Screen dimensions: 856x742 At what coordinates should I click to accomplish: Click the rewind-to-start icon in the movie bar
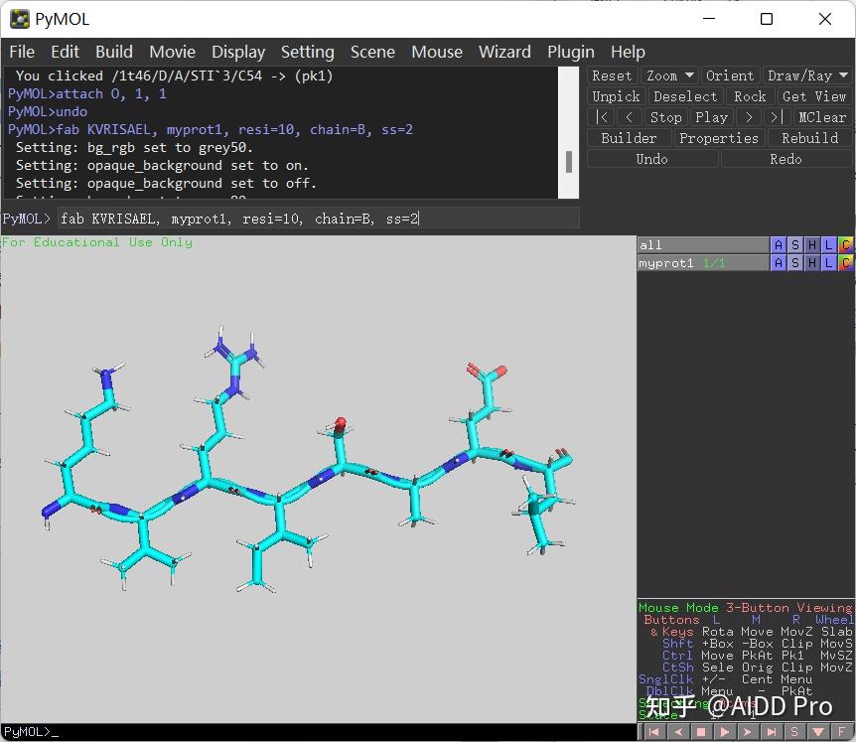[653, 731]
